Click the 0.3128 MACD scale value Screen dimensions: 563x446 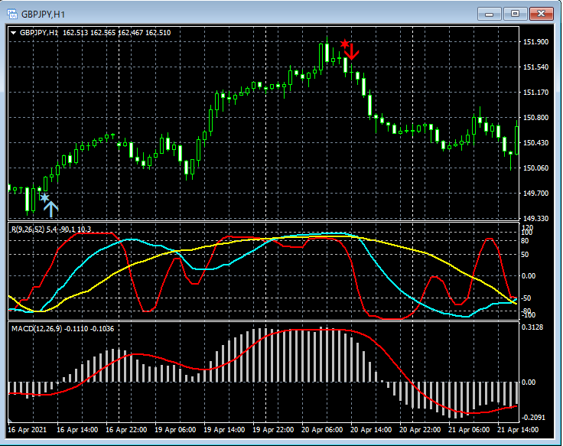[x=532, y=327]
